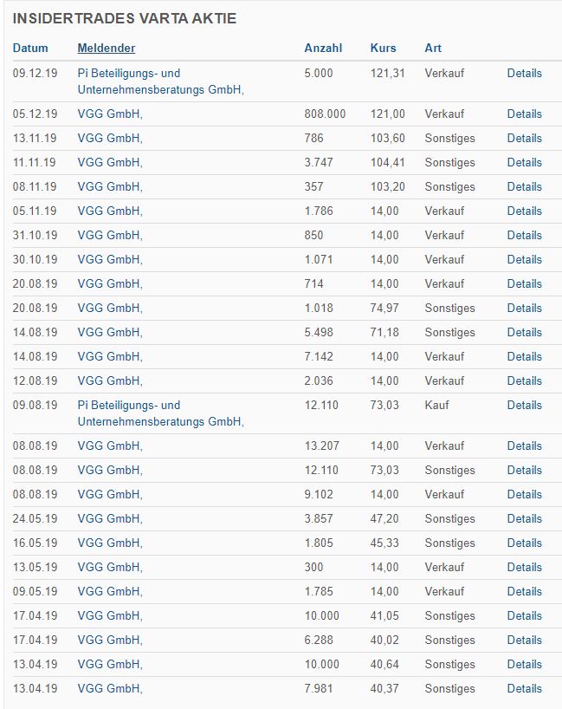Open Details for the 09.08.19 Kauf trade
Image resolution: width=562 pixels, height=709 pixels.
click(x=524, y=405)
